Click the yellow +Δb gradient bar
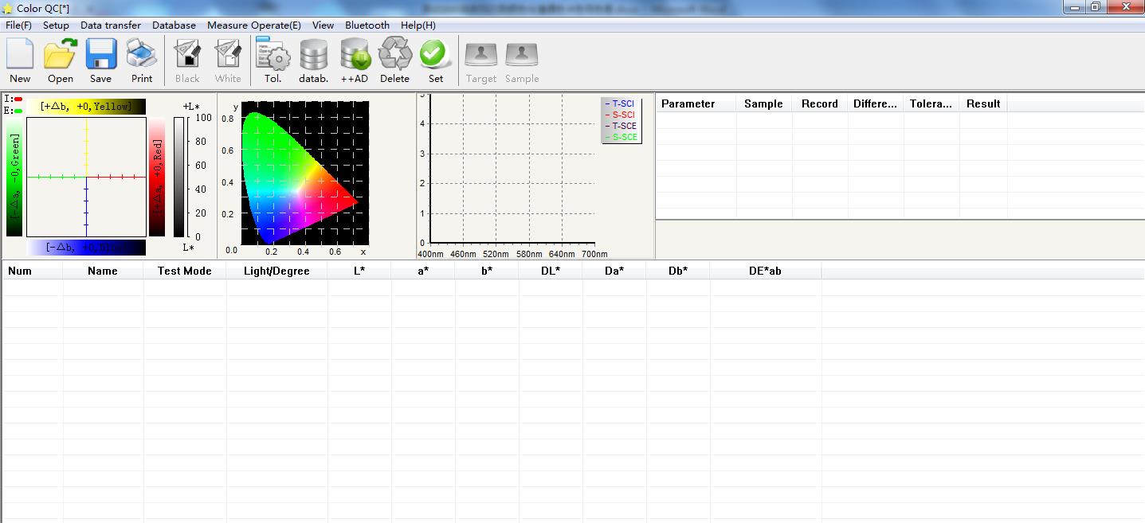The height and width of the screenshot is (523, 1145). [x=87, y=107]
